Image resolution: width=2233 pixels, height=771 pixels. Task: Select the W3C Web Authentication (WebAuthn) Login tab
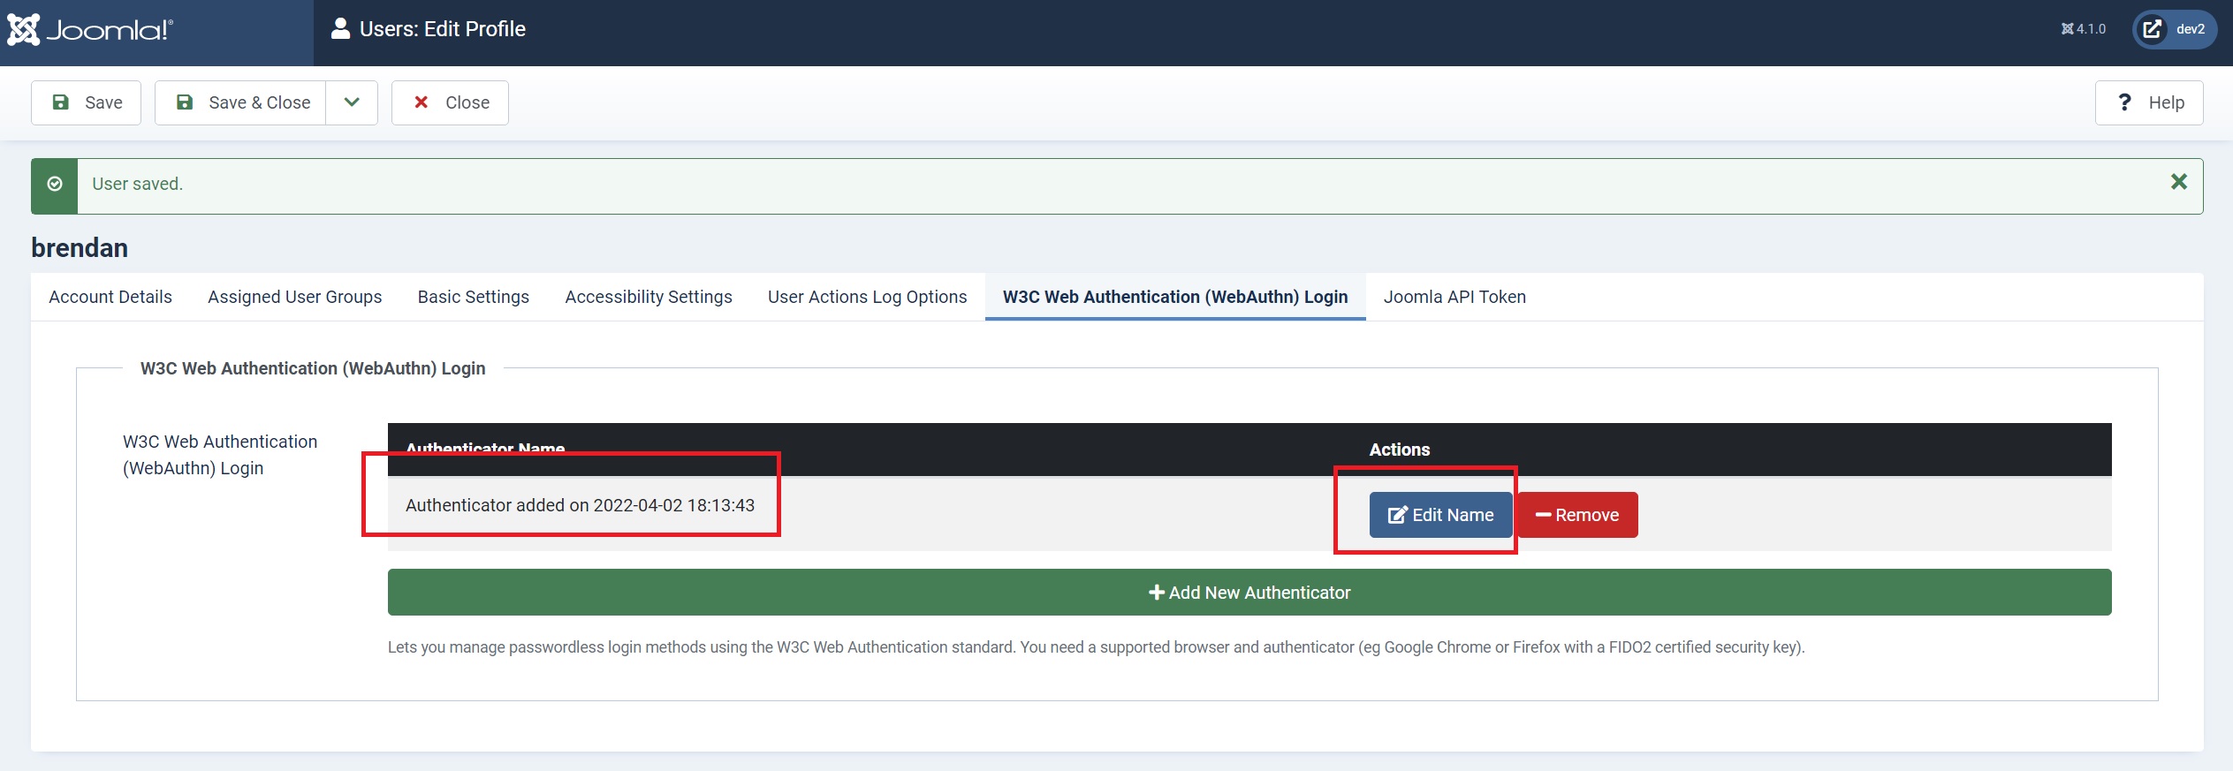[1175, 297]
